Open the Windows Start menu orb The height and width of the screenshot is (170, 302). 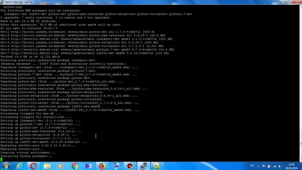6,166
